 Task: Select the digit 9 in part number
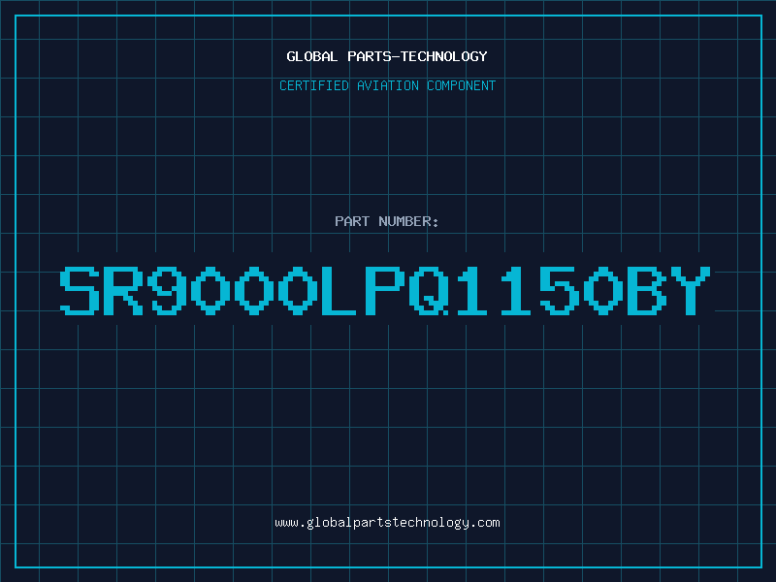coord(167,290)
